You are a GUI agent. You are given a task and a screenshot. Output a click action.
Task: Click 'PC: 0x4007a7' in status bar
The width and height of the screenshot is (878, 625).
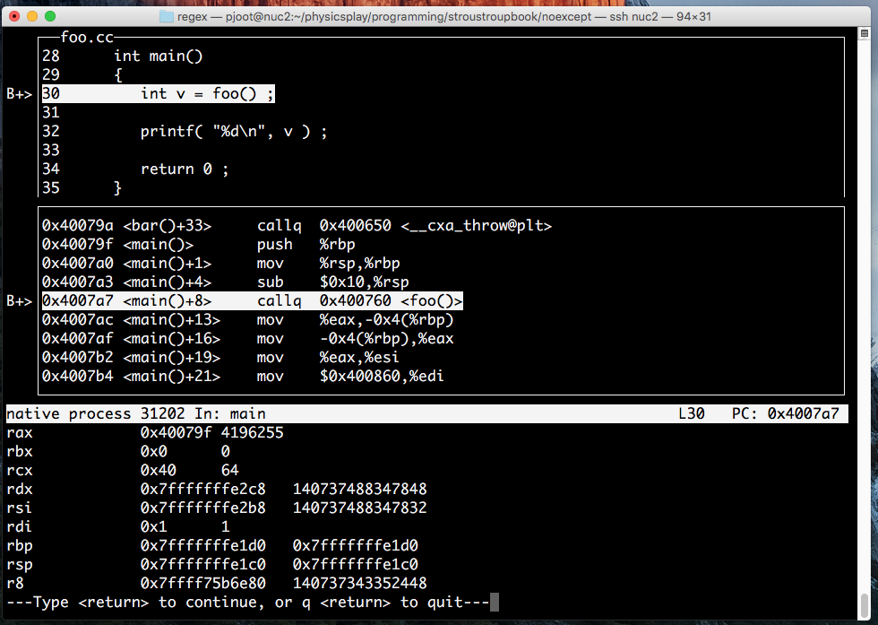tap(786, 413)
